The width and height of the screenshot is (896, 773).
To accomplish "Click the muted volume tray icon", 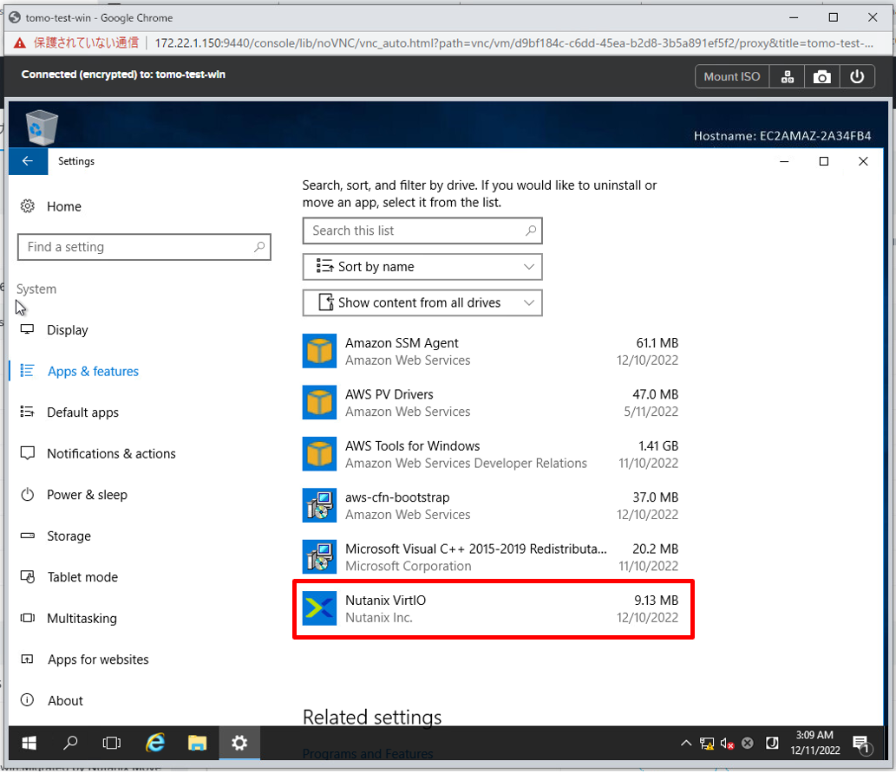I will point(727,743).
